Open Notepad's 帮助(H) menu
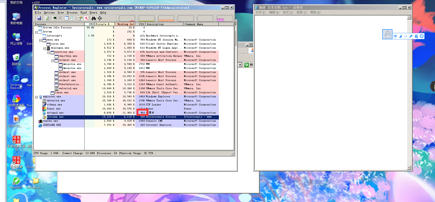Viewport: 435px width, 202px height. tap(315, 12)
